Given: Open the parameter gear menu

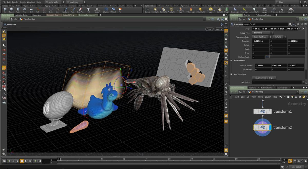Looking at the screenshot, I should (290, 24).
